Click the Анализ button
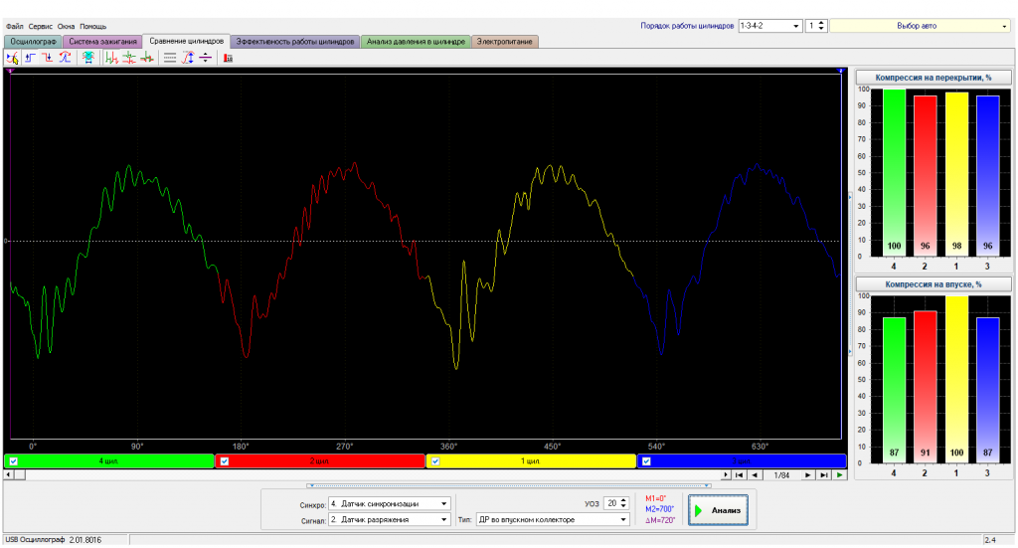 click(x=718, y=510)
